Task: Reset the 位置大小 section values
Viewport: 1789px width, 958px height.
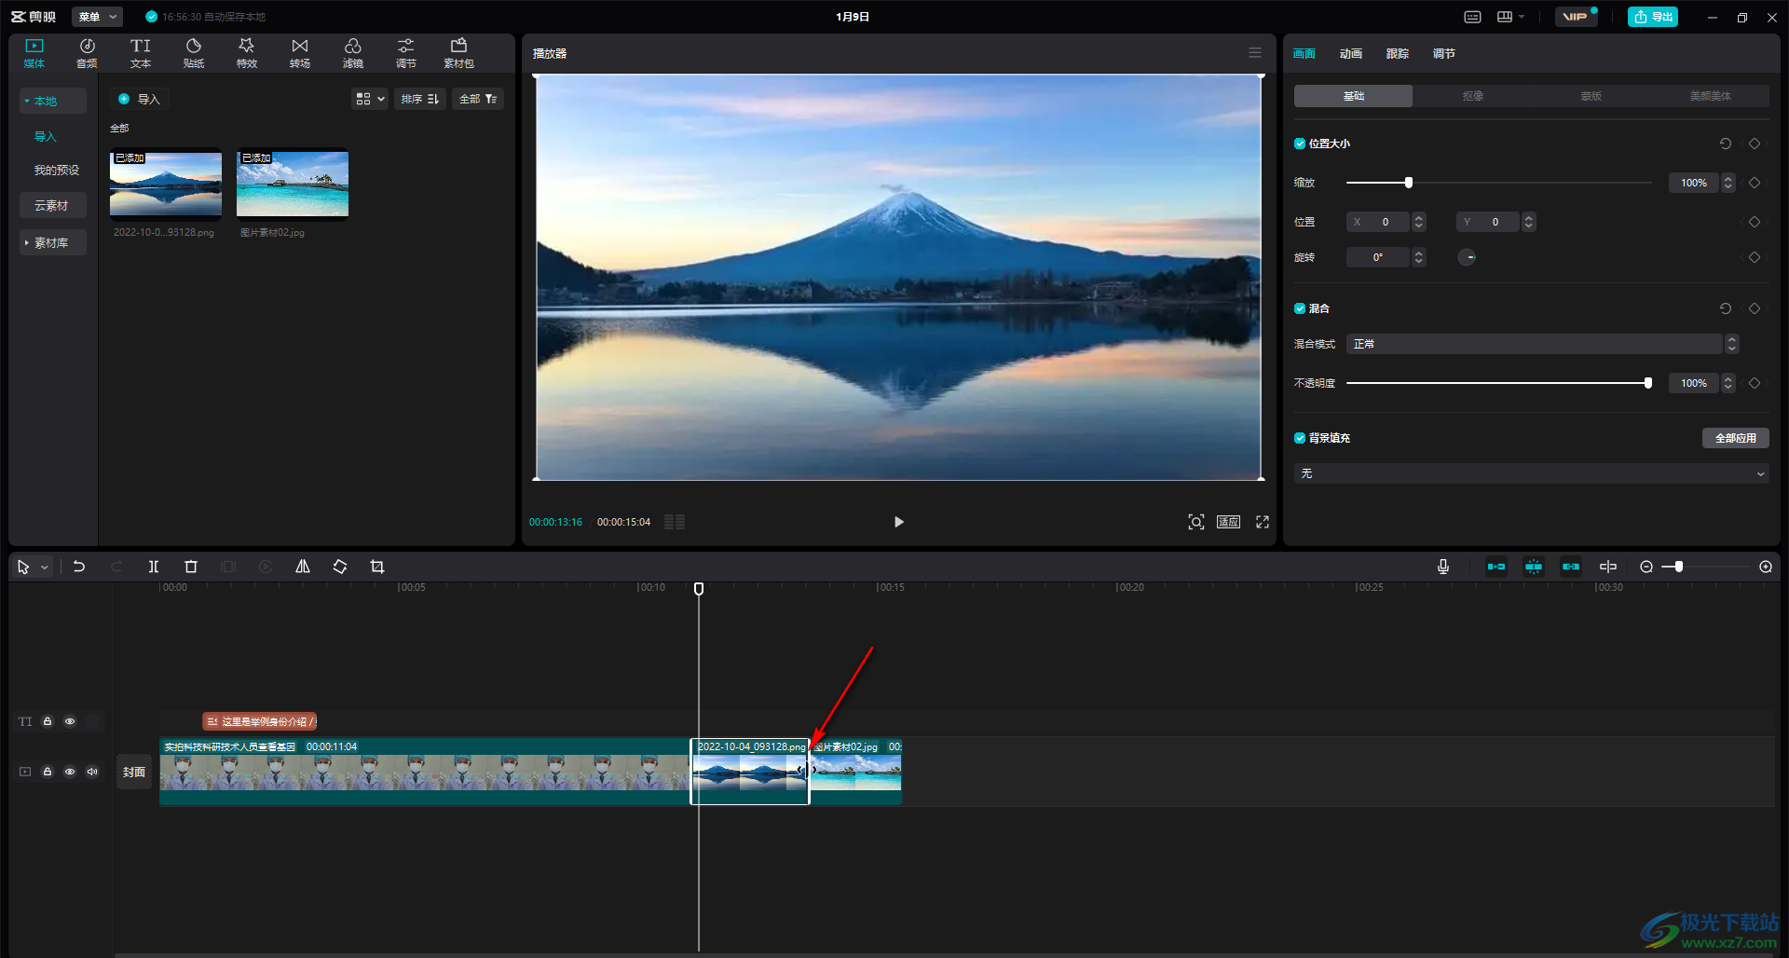Action: [1726, 144]
